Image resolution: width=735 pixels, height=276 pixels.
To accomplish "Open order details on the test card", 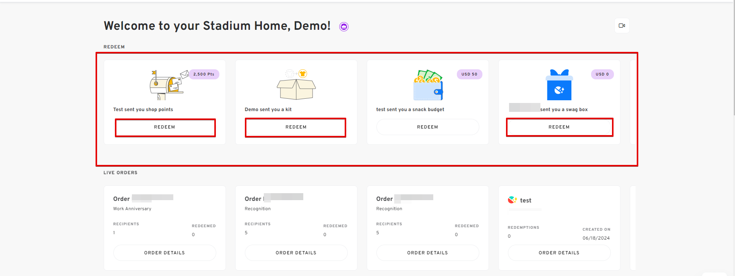I will (559, 252).
